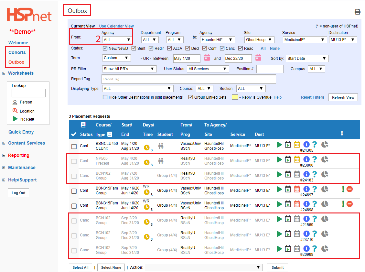Toggle AccA status checkbox
The height and width of the screenshot is (272, 365).
click(169, 48)
